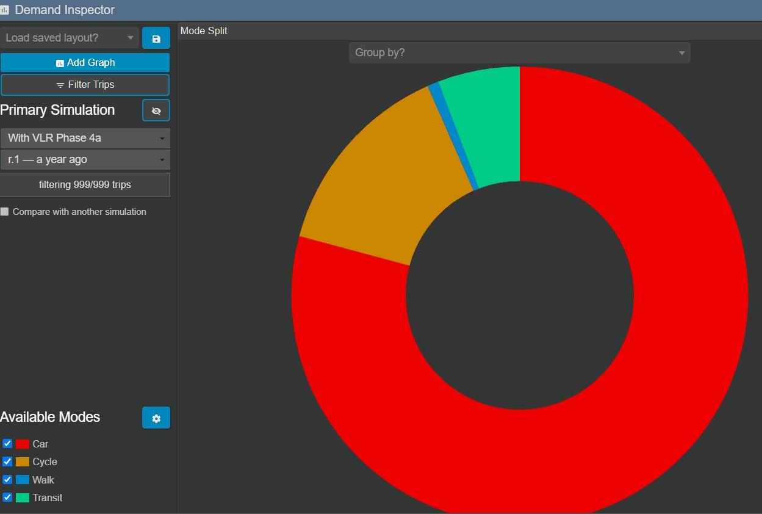Click the Add Graph button

pyautogui.click(x=85, y=63)
